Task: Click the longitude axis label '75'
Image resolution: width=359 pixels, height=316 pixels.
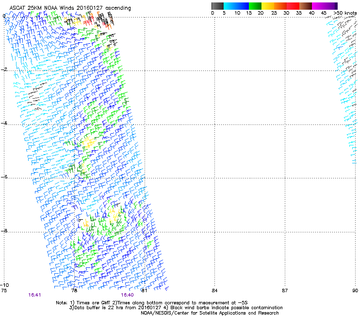Action: [4, 291]
